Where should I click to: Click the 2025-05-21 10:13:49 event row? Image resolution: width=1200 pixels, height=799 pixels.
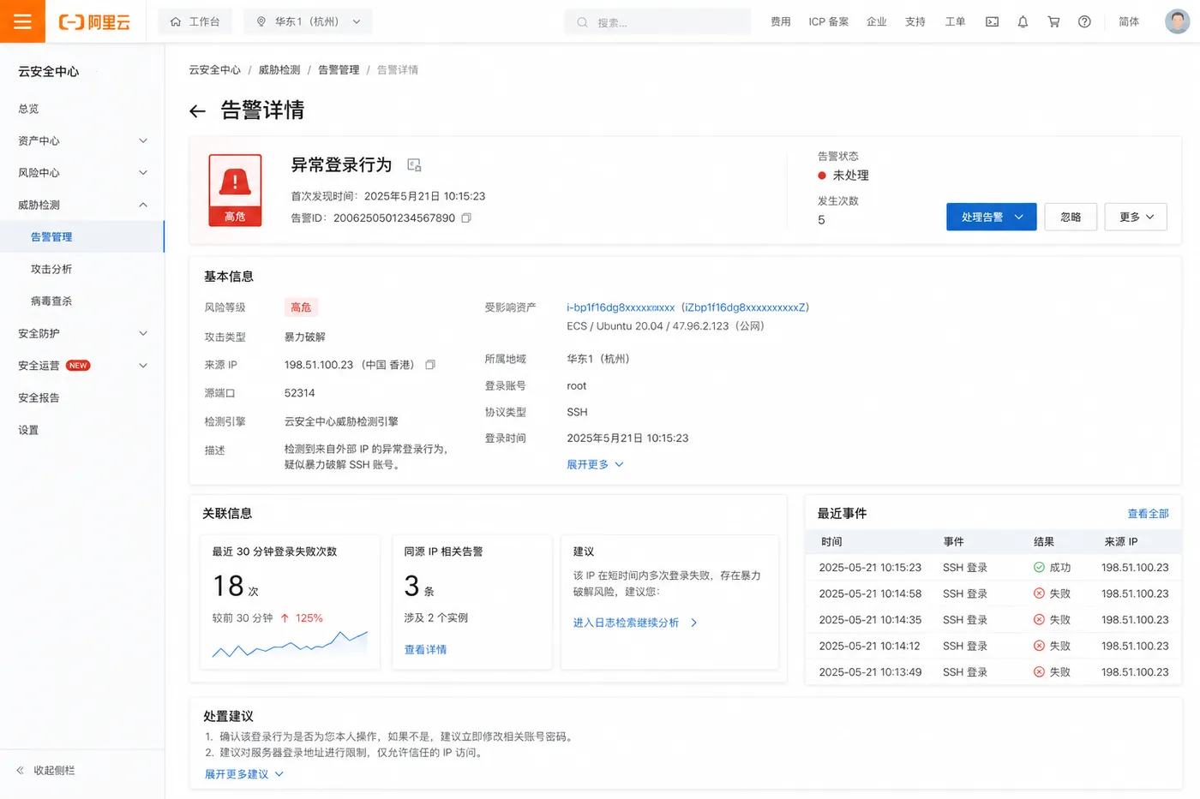point(993,672)
